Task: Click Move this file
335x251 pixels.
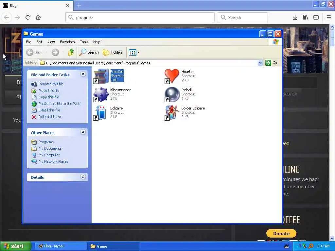Action: point(49,91)
